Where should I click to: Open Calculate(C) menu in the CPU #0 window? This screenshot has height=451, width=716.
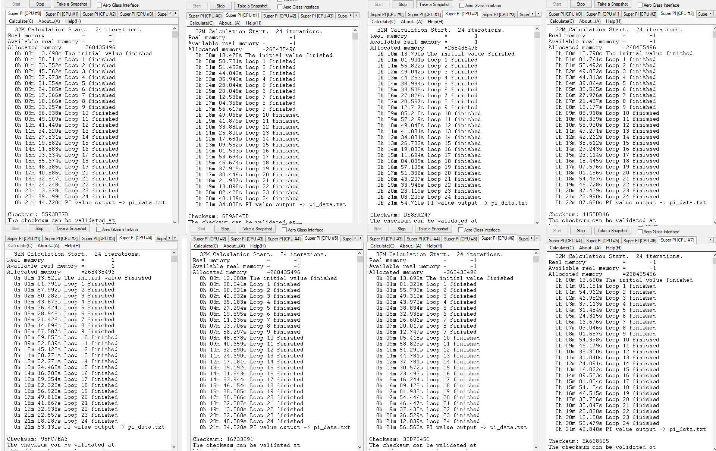[21, 21]
